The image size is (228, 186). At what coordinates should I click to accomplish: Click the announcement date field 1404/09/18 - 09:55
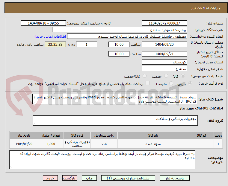coord(43,23)
